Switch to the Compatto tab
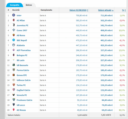The height and width of the screenshot is (119, 128). [x=15, y=5]
